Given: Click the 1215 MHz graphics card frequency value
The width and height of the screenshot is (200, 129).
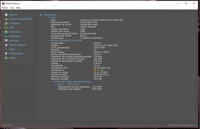Looking at the screenshot, I should tap(97, 87).
